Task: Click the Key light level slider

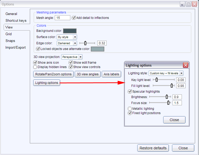Action: tap(164, 80)
